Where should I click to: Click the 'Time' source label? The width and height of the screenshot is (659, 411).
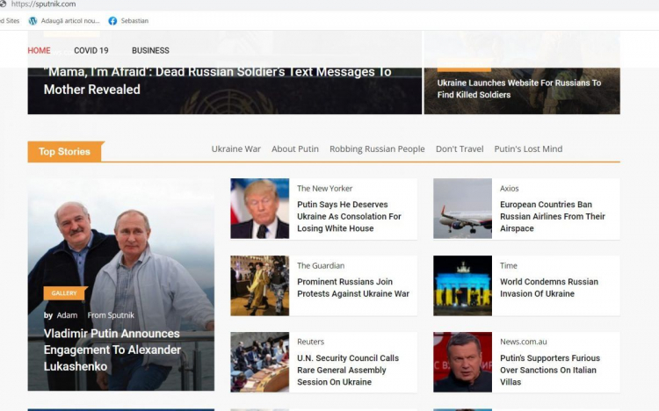[509, 265]
